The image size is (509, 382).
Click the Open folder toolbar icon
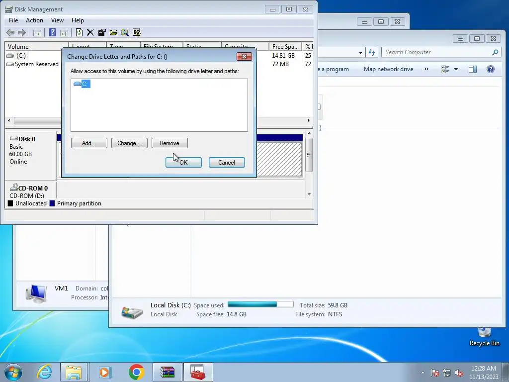click(113, 32)
